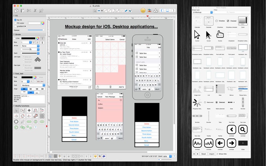Select the hand pointer cursor shape
This screenshot has height=166, width=266.
(x=220, y=34)
